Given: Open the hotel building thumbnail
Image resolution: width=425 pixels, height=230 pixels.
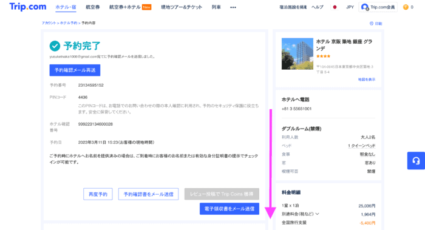Looking at the screenshot, I should [x=297, y=53].
